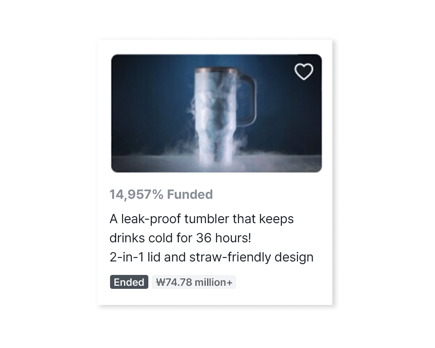
Task: Click the ₩74.78 million+ amount badge
Action: [x=194, y=282]
